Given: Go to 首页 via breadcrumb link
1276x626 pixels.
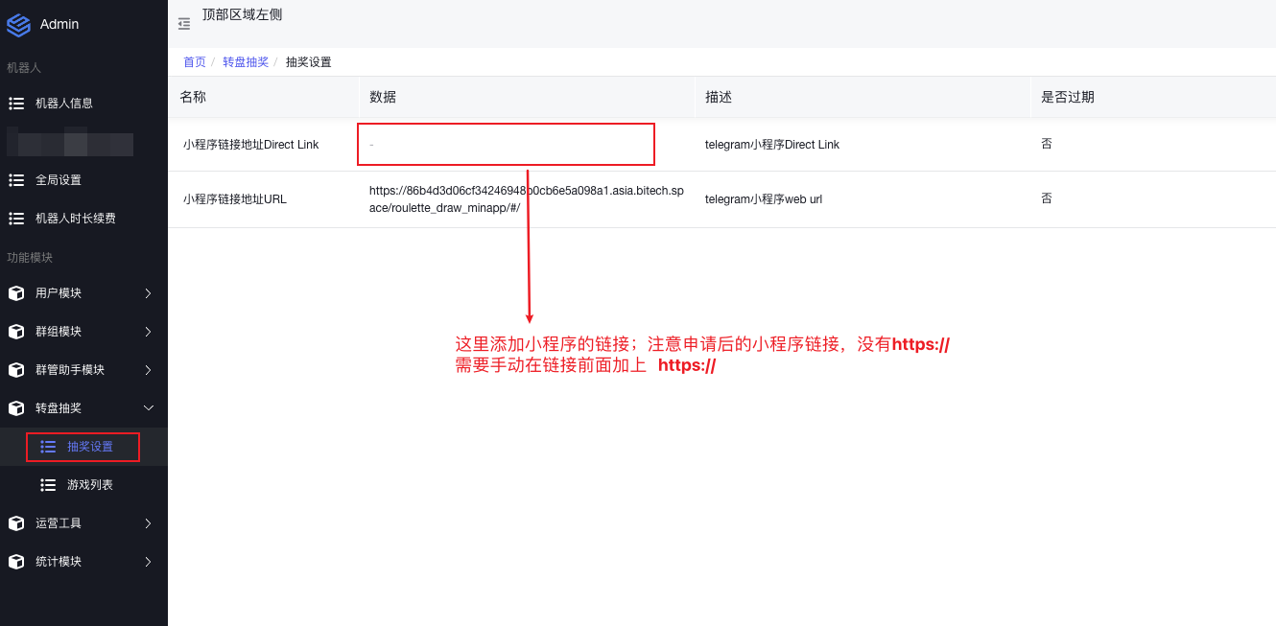Looking at the screenshot, I should (195, 62).
